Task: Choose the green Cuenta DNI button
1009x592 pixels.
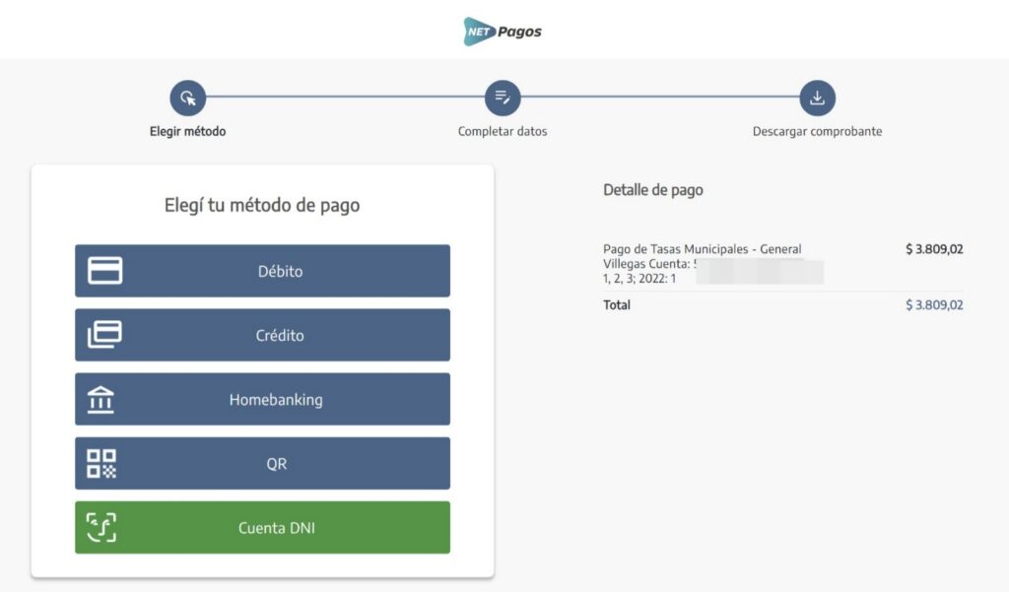Action: [x=276, y=528]
